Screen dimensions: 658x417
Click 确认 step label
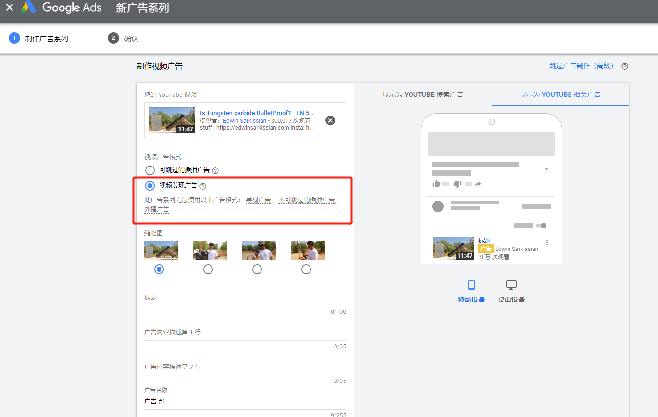[131, 39]
